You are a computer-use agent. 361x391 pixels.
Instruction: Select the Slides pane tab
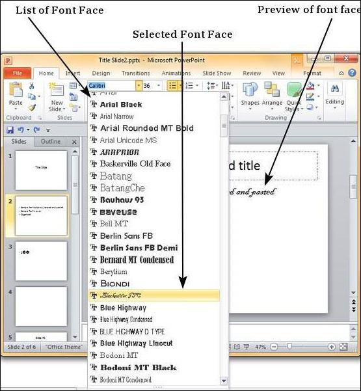[x=19, y=141]
